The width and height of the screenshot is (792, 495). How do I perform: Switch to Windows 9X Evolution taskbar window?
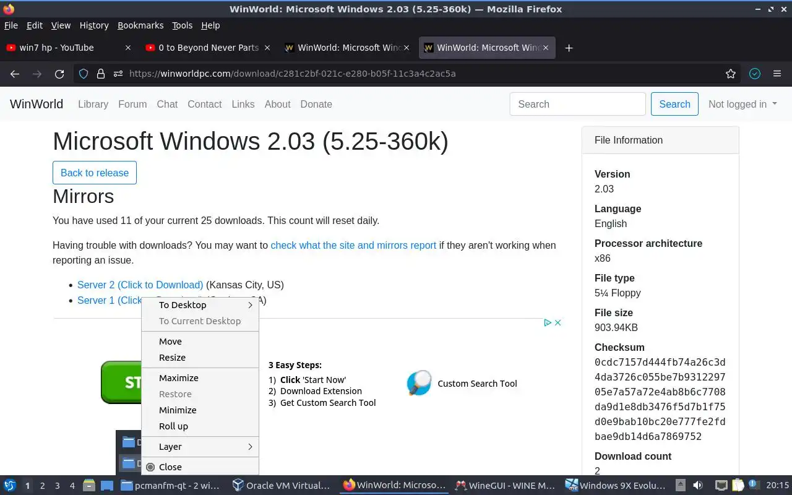pyautogui.click(x=616, y=486)
